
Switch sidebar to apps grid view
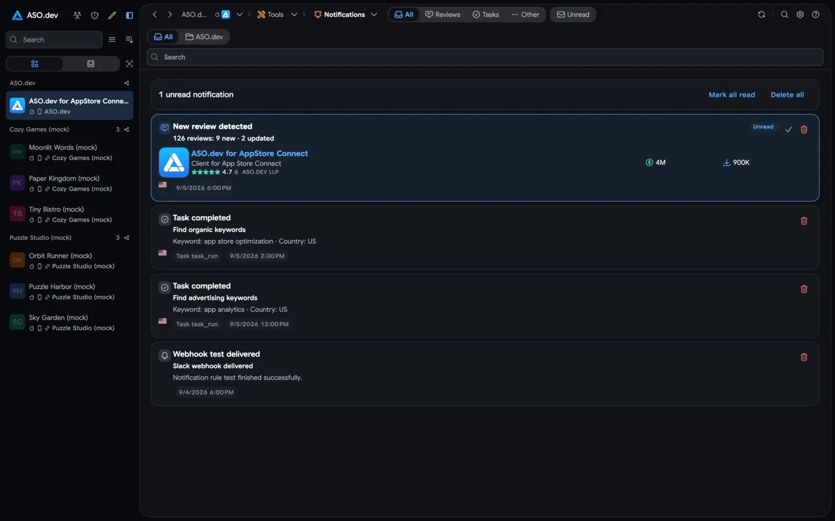pos(35,64)
